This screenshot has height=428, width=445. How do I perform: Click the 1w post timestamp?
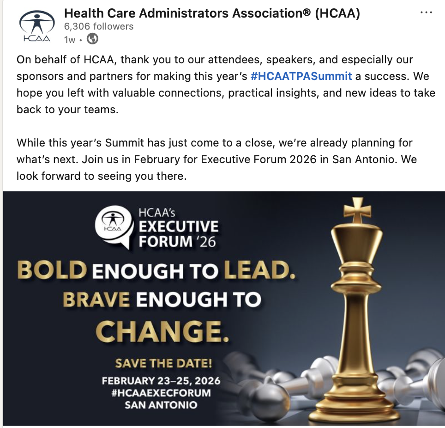point(70,40)
